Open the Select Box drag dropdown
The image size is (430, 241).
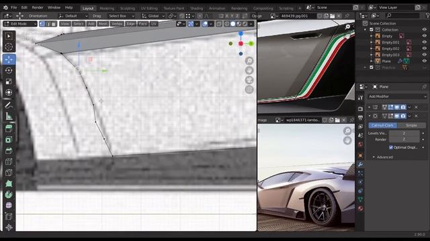click(121, 16)
